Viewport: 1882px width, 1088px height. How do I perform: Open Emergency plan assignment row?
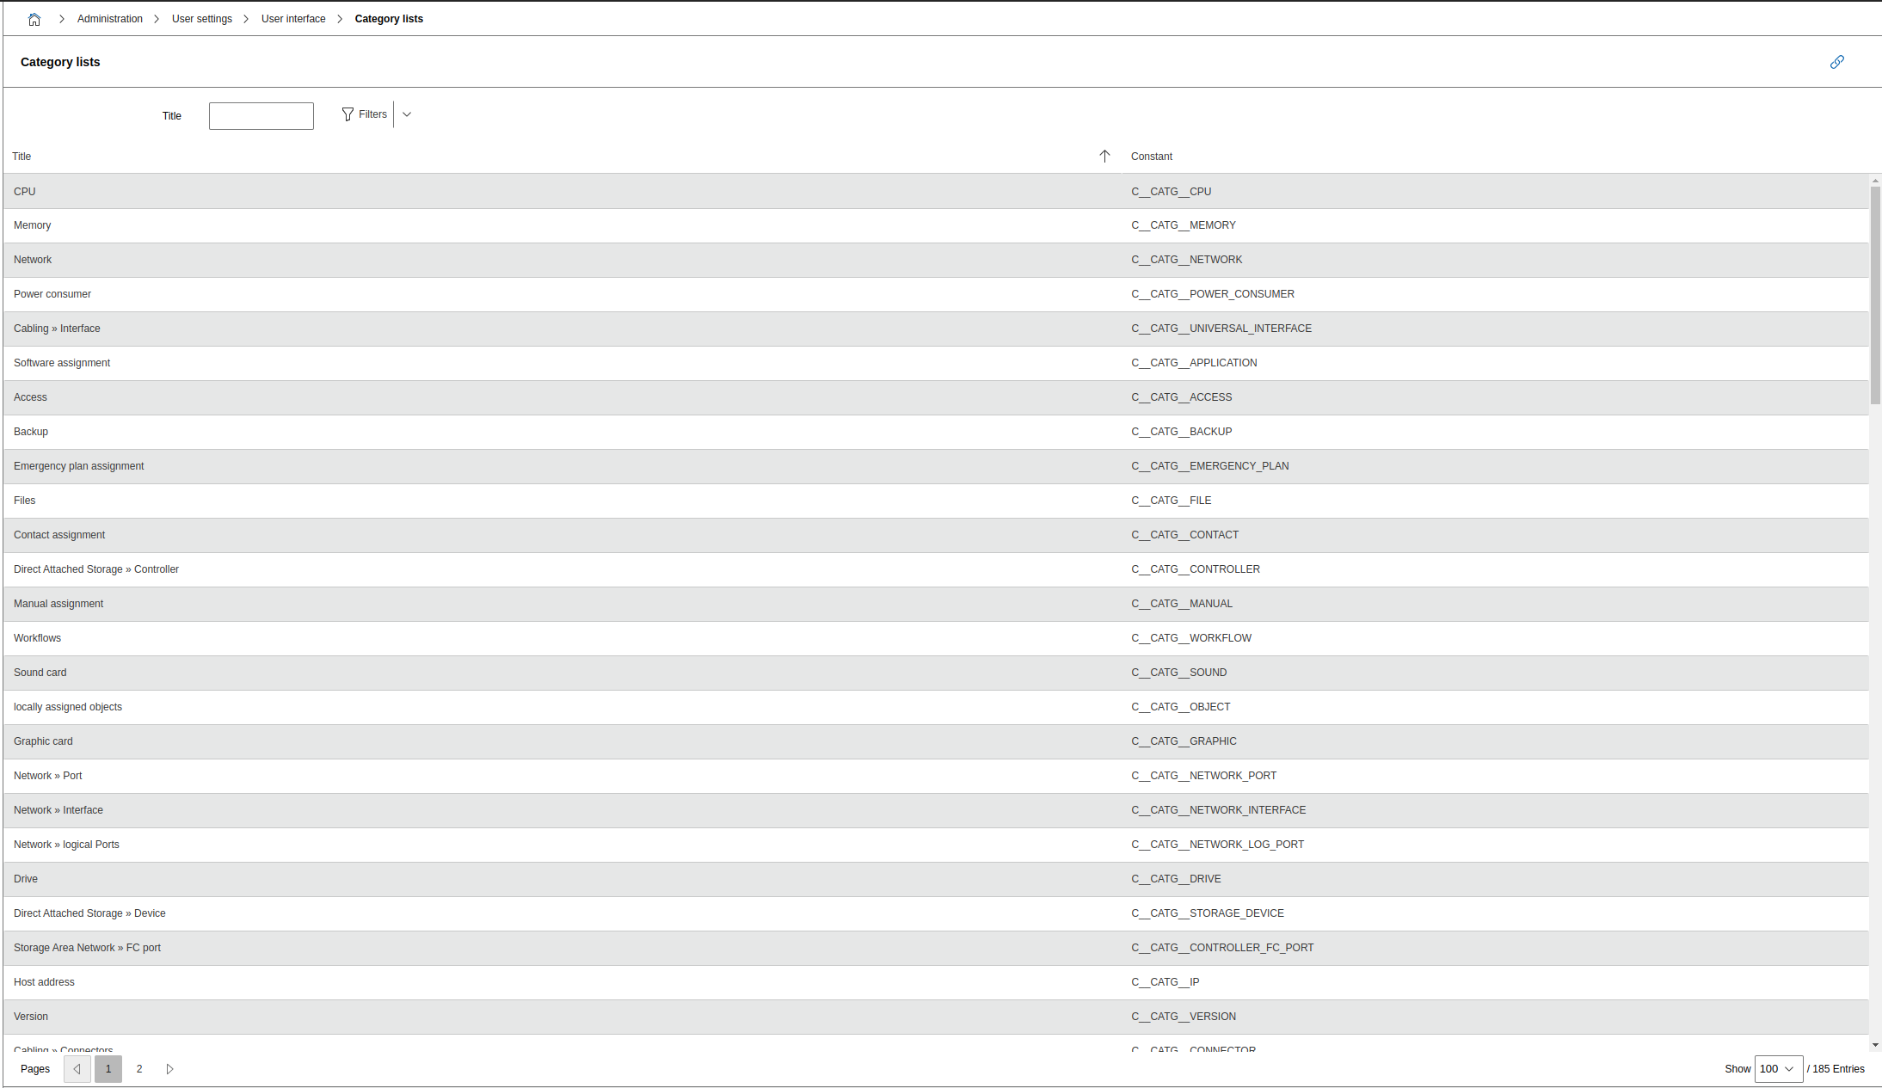(x=936, y=466)
